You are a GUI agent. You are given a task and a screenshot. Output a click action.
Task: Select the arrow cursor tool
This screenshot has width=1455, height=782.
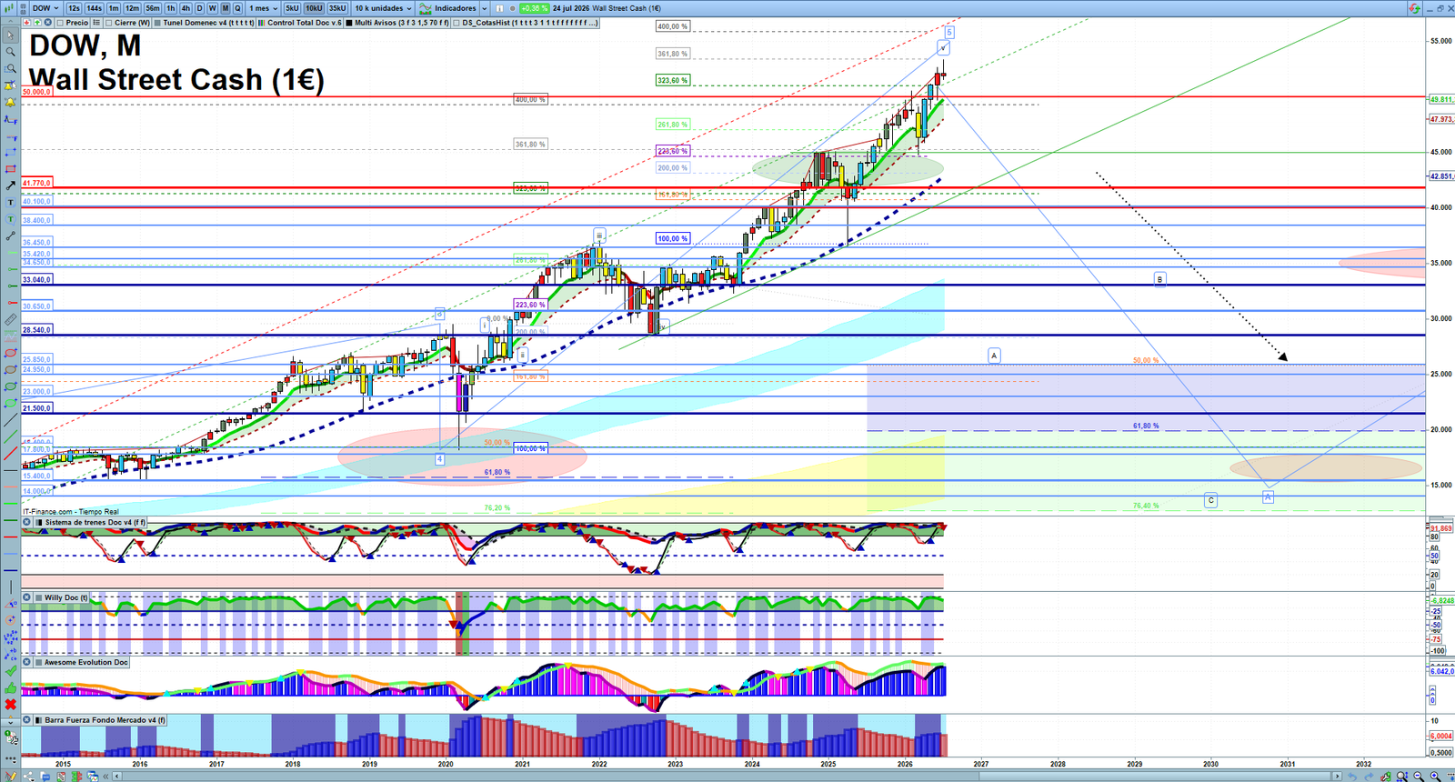pos(10,35)
